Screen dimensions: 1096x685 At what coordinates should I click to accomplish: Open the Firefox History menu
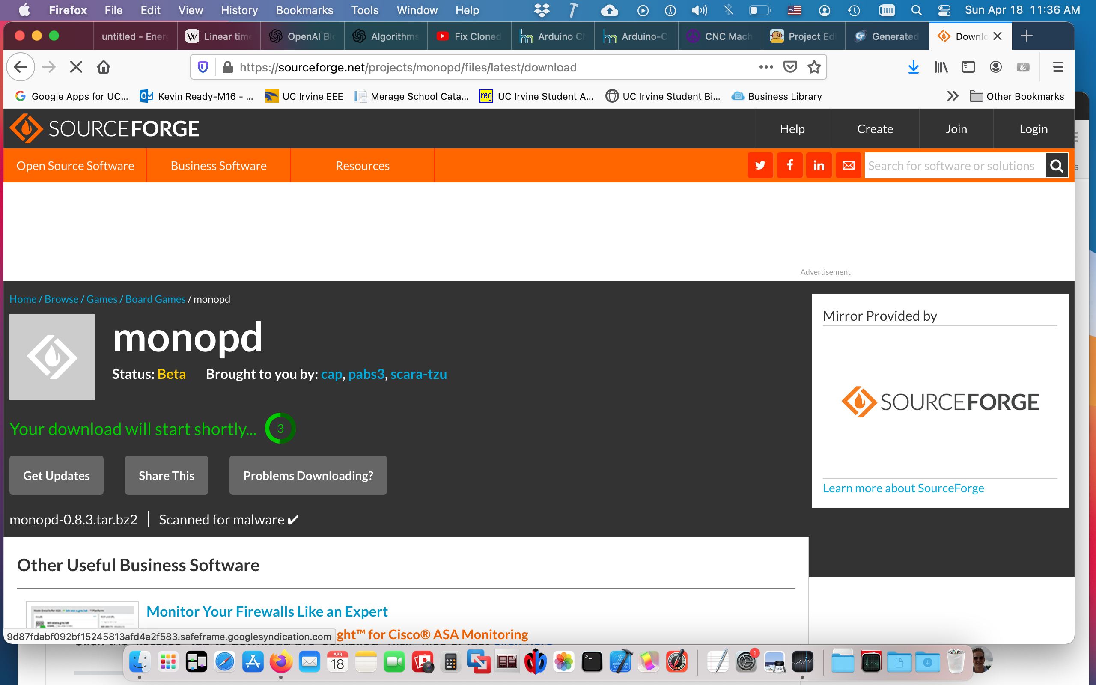pyautogui.click(x=239, y=10)
